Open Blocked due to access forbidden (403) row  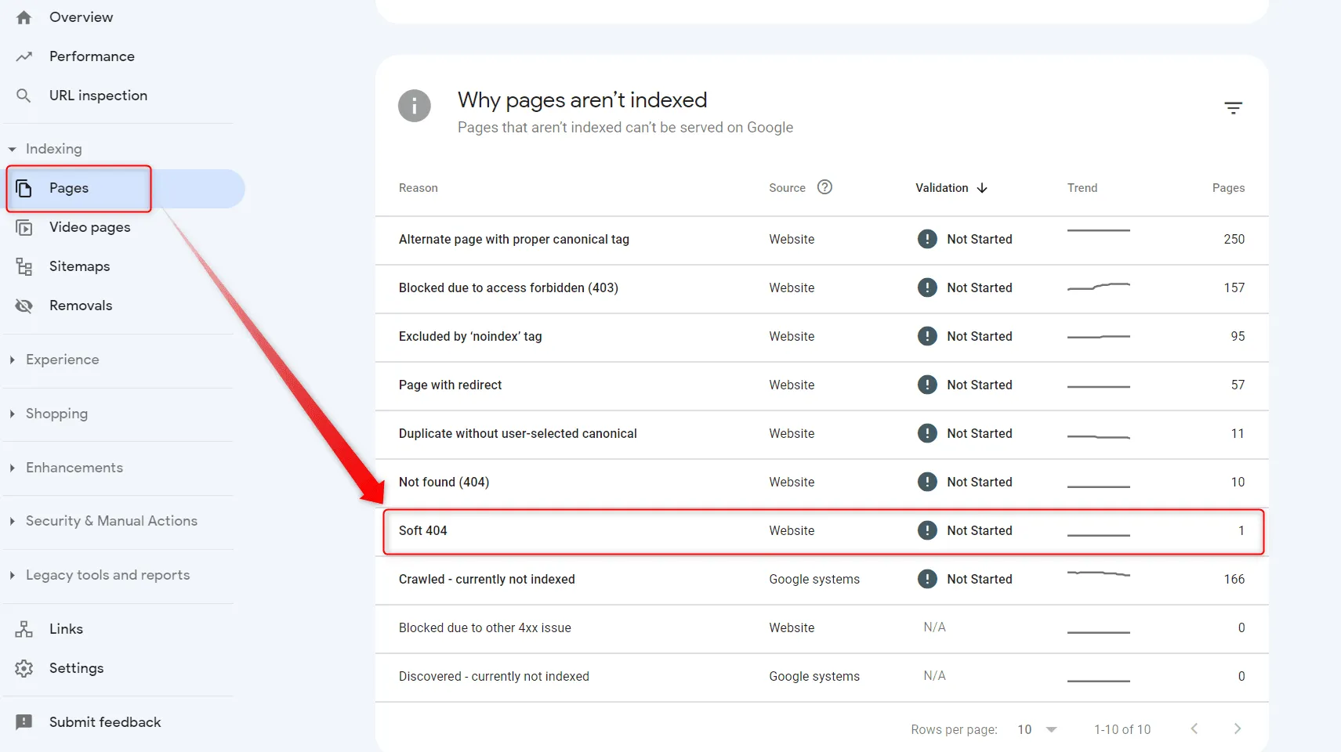click(822, 288)
